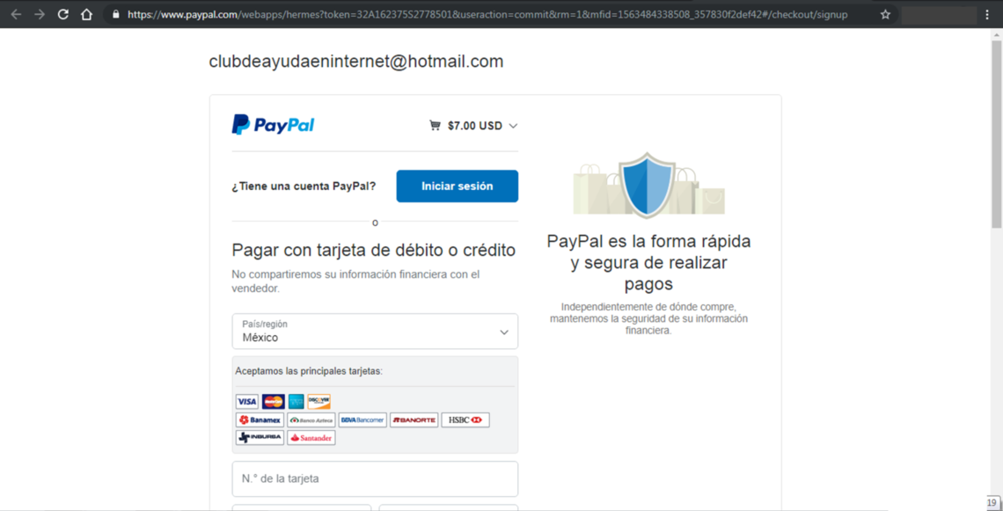This screenshot has width=1003, height=511.
Task: Click 'Aceptamos las principales tarjetas' text
Action: pyautogui.click(x=309, y=371)
